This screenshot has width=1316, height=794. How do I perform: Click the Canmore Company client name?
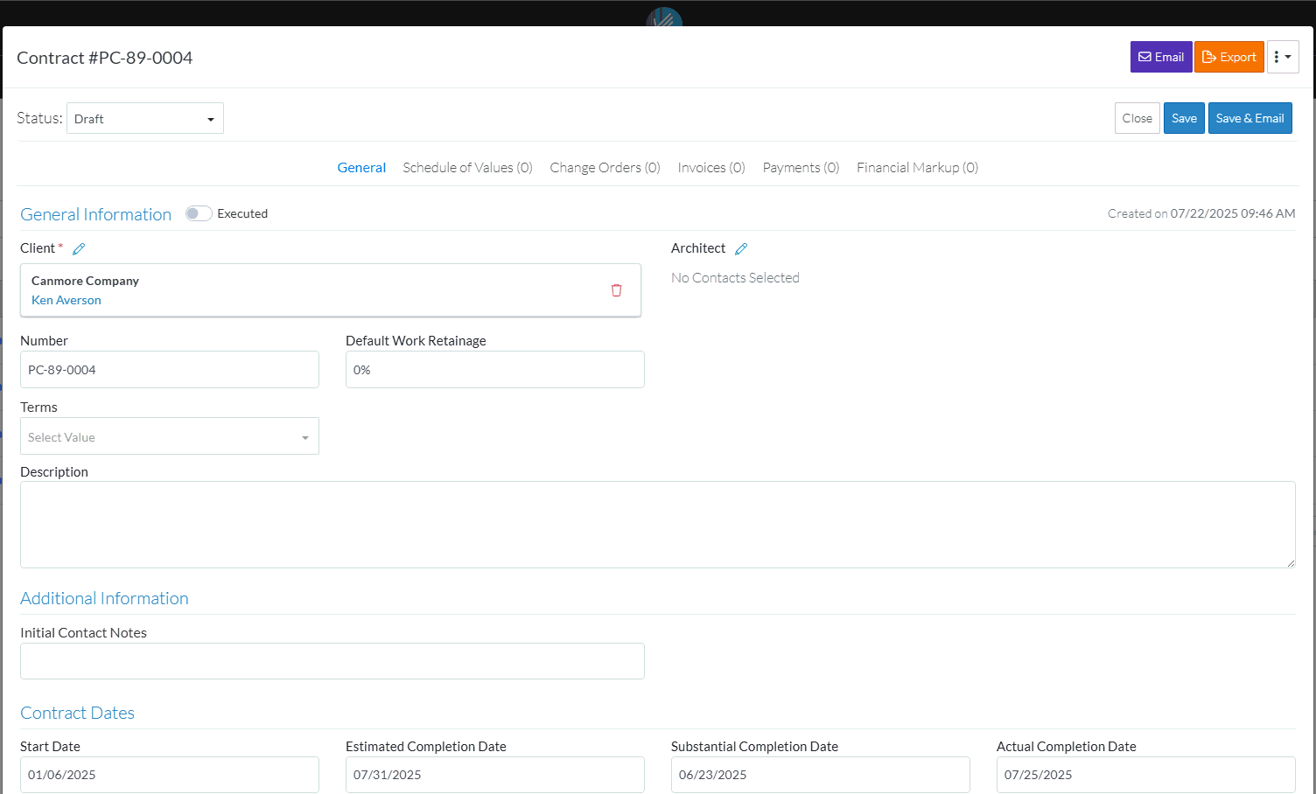[85, 281]
